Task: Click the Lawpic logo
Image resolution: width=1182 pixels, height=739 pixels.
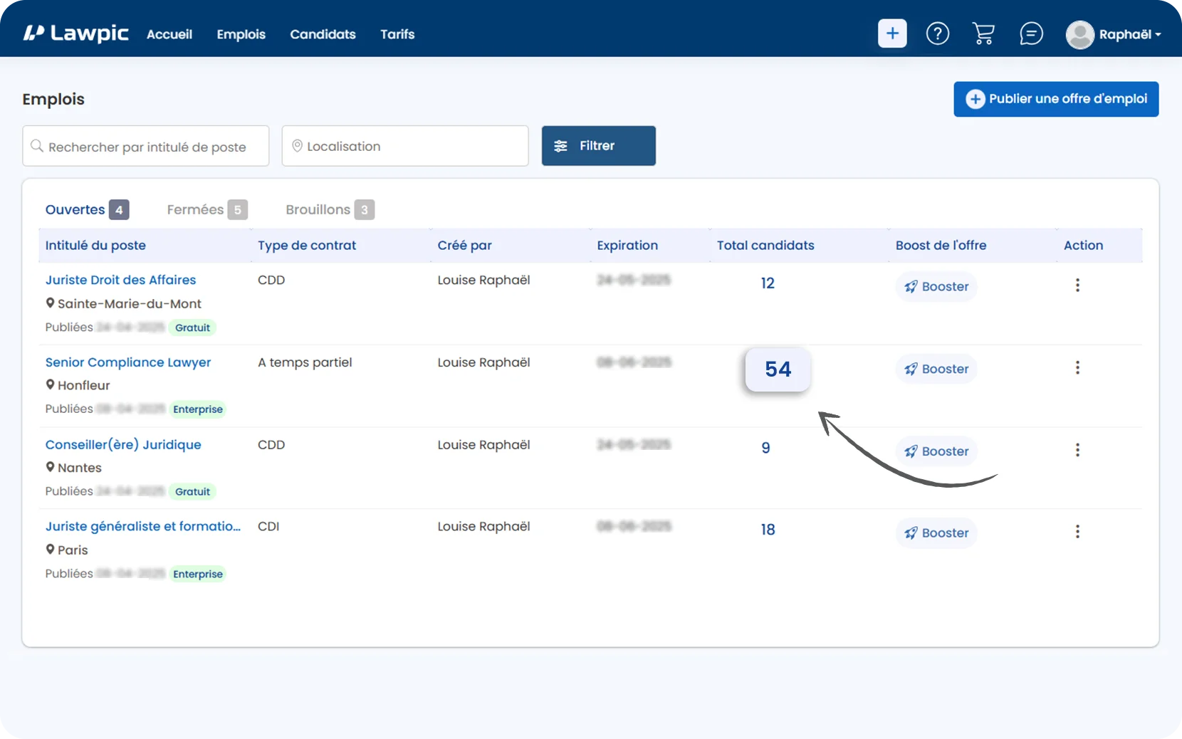Action: [75, 33]
